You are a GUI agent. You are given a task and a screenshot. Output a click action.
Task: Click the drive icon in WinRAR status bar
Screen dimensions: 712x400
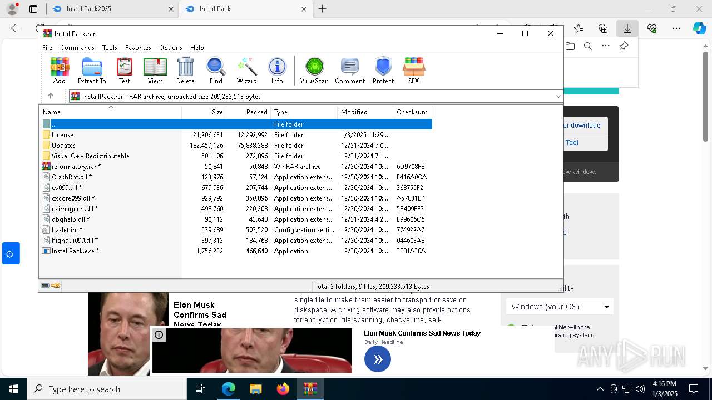pos(45,286)
